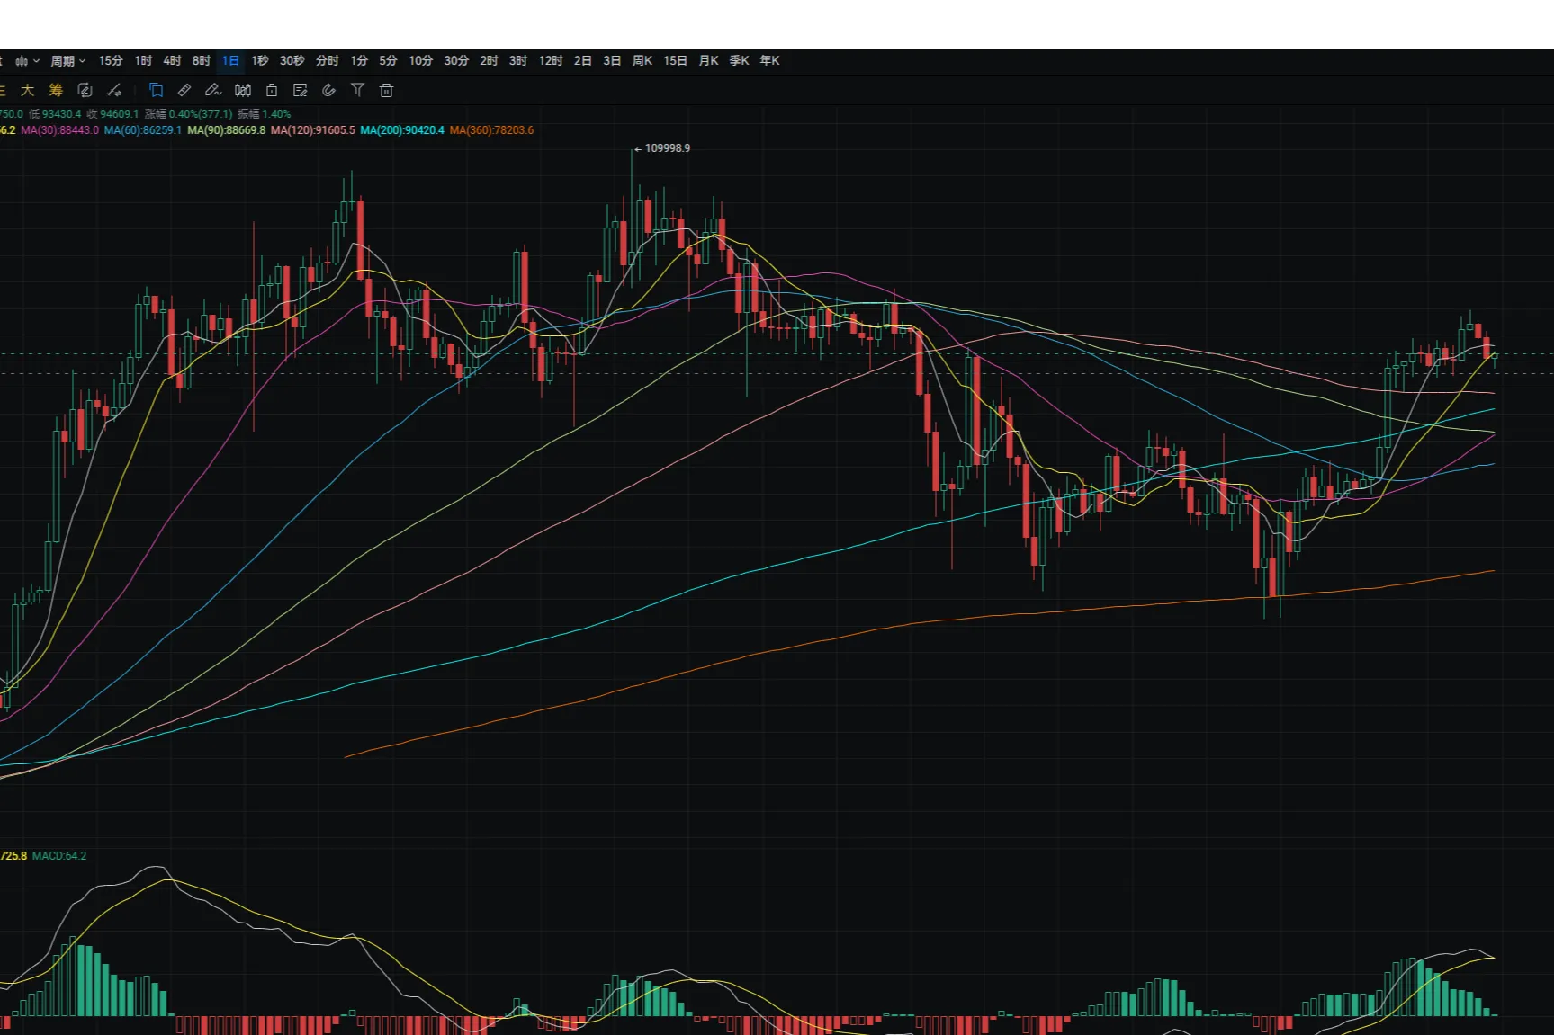Image resolution: width=1554 pixels, height=1035 pixels.
Task: Switch chart to 8时 interval
Action: pos(201,61)
